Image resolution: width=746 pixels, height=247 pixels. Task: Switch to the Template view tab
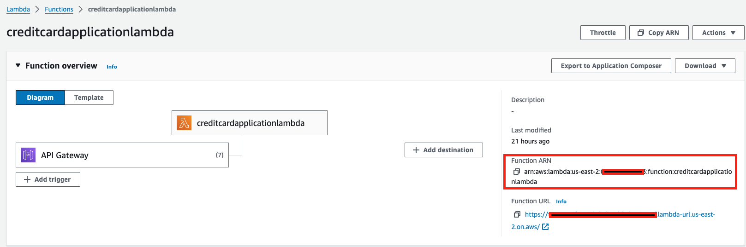point(89,98)
